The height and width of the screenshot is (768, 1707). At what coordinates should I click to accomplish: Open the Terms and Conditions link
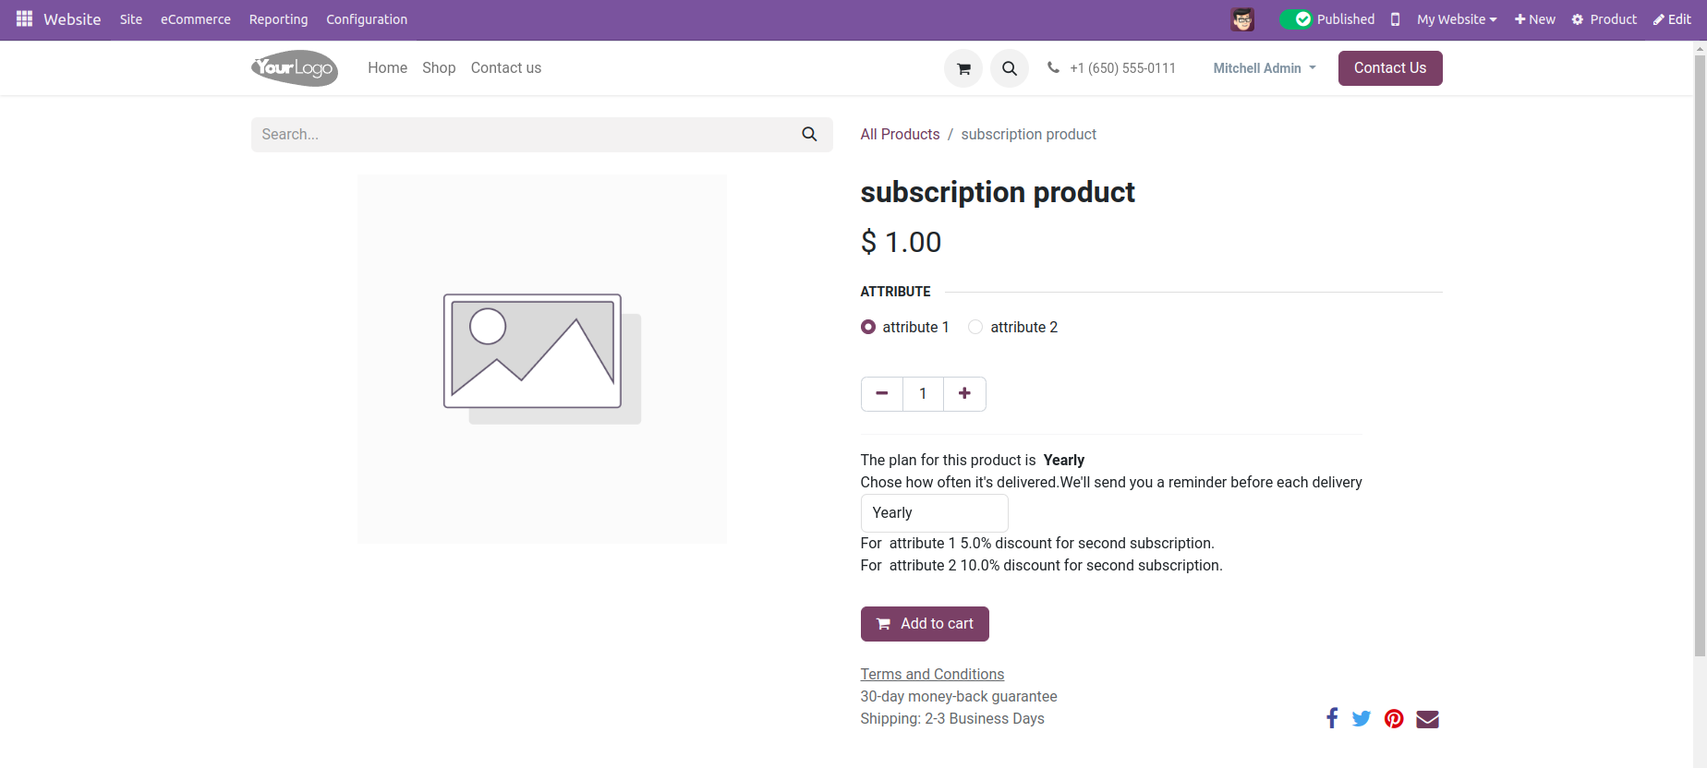click(932, 674)
